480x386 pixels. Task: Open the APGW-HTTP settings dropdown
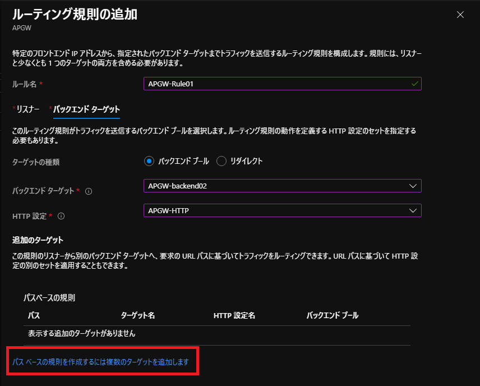[x=282, y=210]
